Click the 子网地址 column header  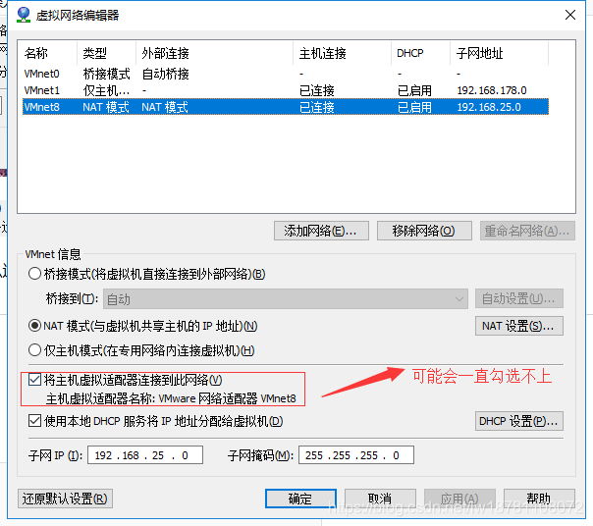(499, 53)
